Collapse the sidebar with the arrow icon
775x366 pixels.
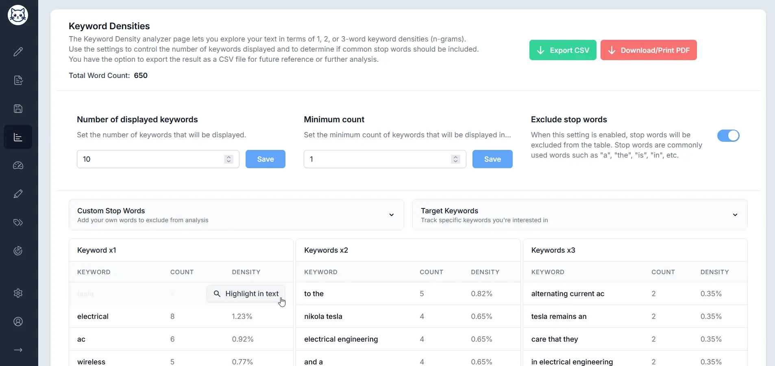(x=18, y=350)
